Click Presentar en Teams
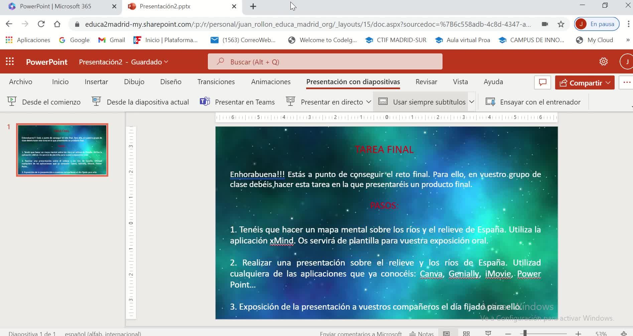This screenshot has width=633, height=336. [237, 102]
